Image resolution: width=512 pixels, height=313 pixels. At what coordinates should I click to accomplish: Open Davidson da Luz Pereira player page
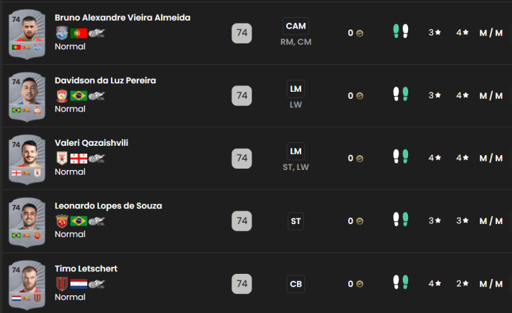tap(105, 80)
